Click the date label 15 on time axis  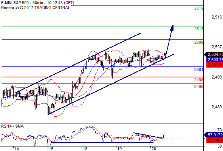click(51, 149)
